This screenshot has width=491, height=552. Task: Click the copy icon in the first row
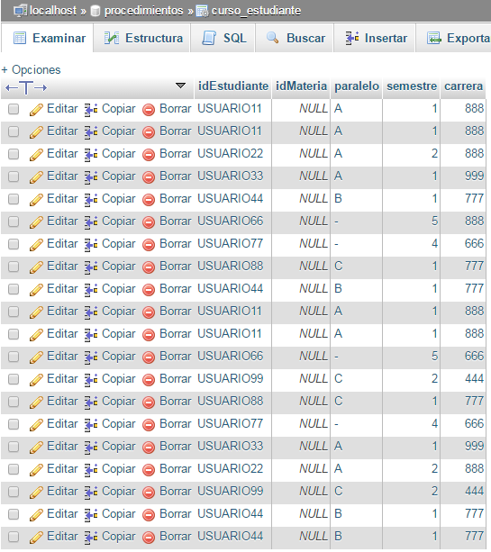[91, 110]
